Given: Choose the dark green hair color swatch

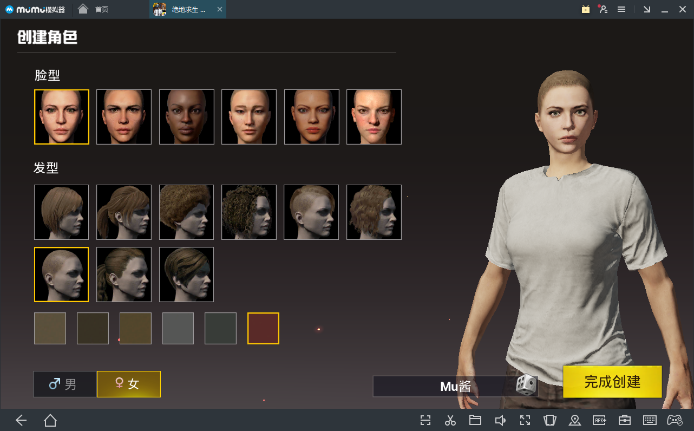Looking at the screenshot, I should click(x=221, y=328).
